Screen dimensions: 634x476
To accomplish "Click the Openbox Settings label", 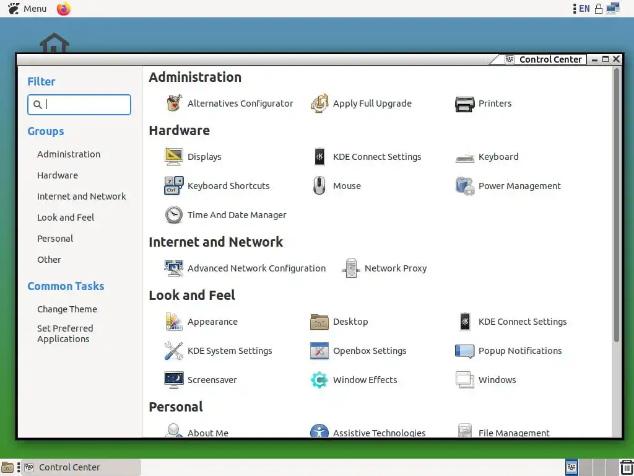I will pos(370,351).
